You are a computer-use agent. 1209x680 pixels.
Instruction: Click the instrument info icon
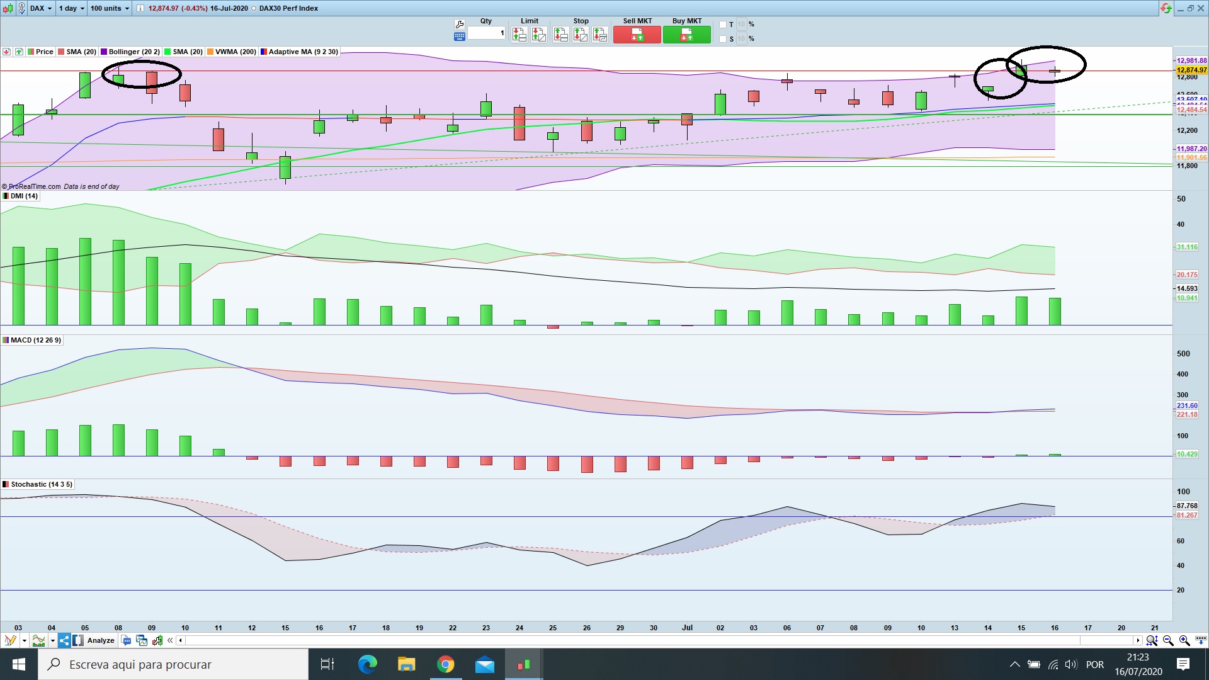(140, 8)
